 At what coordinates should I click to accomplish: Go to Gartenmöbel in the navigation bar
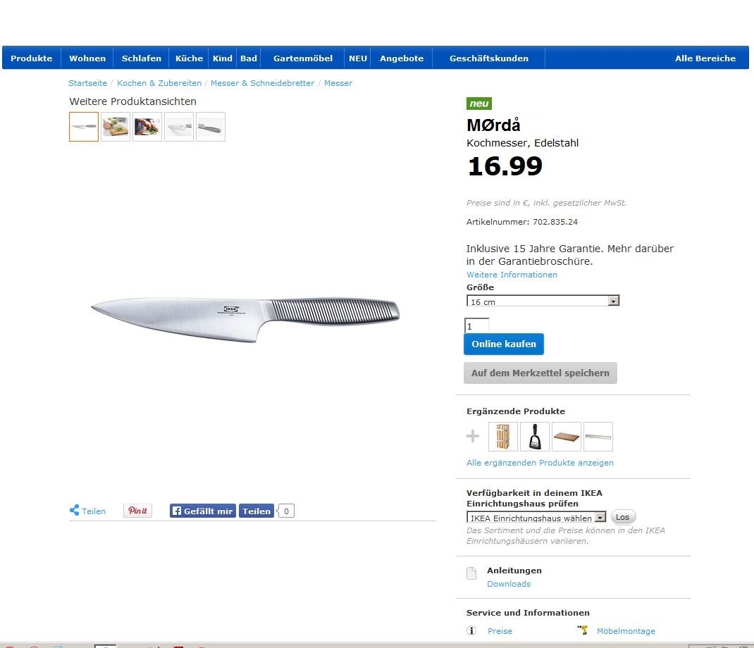coord(303,58)
